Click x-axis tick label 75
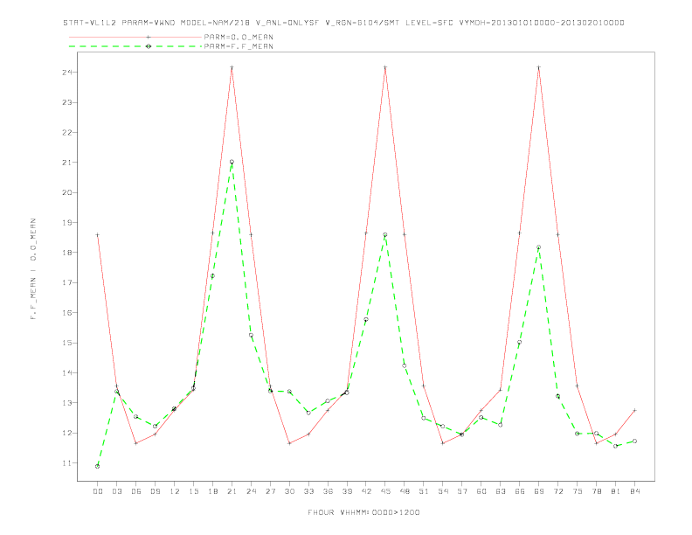Screen dimensions: 692x535 [x=577, y=491]
